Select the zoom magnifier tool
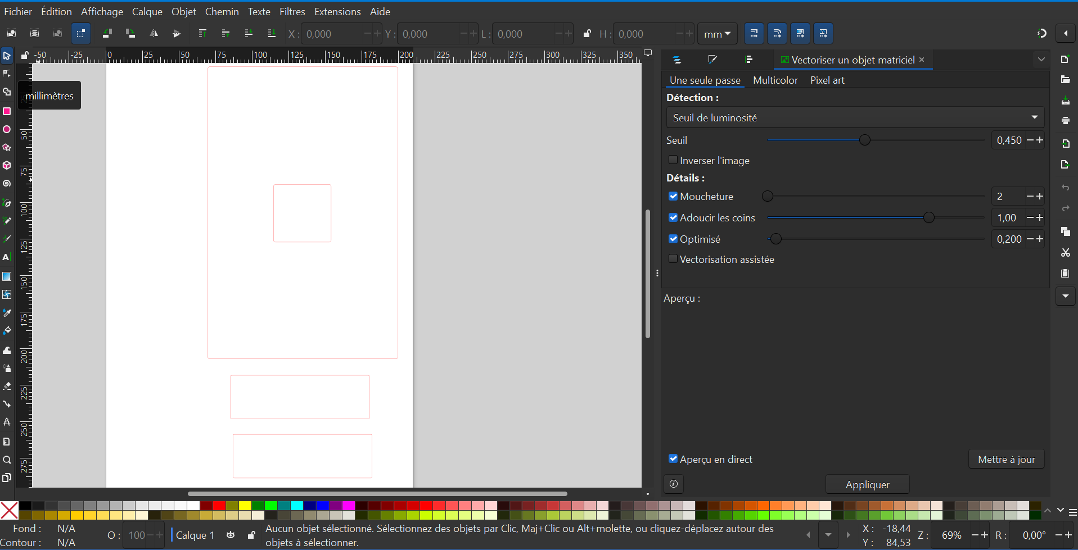Image resolution: width=1078 pixels, height=550 pixels. tap(7, 460)
